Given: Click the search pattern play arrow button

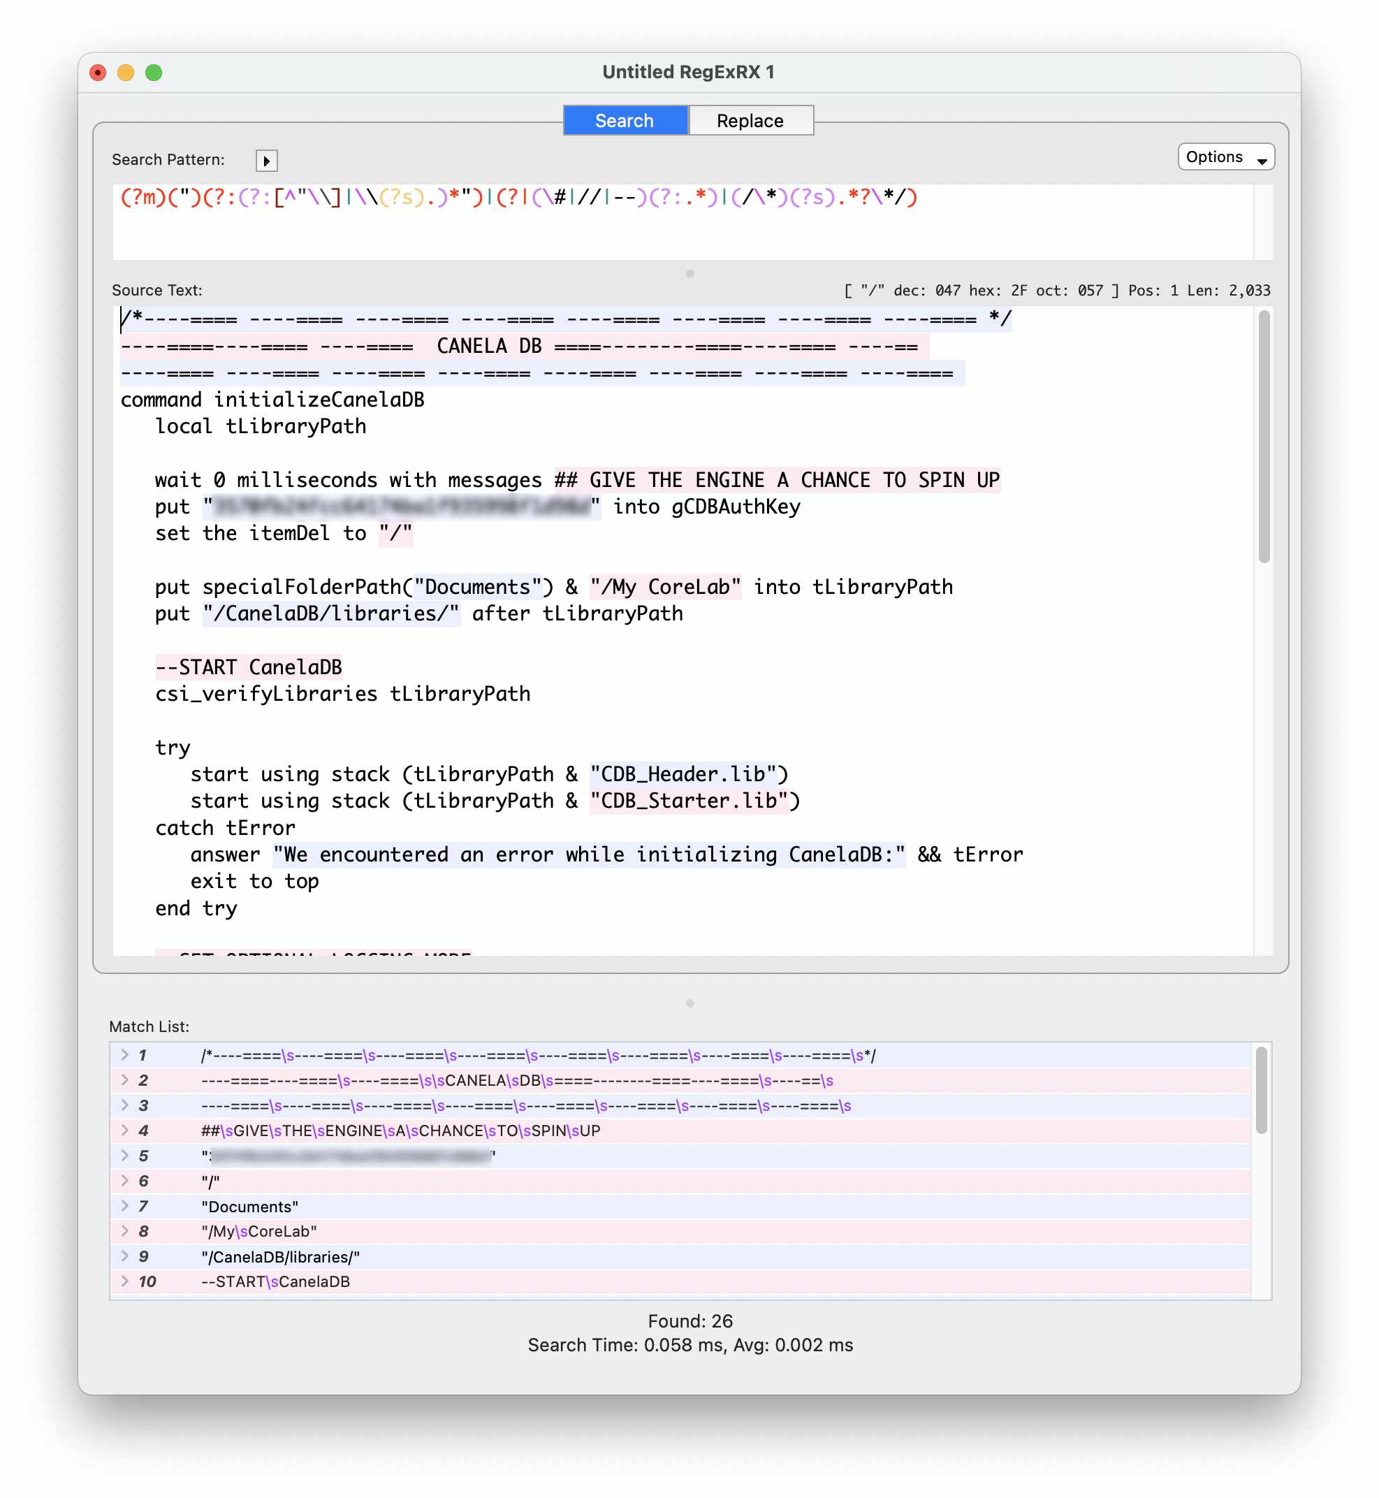Looking at the screenshot, I should [x=266, y=161].
